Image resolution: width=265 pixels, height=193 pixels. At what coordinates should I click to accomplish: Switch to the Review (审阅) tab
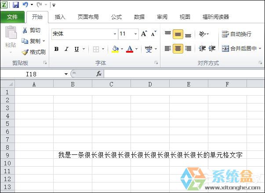[162, 17]
